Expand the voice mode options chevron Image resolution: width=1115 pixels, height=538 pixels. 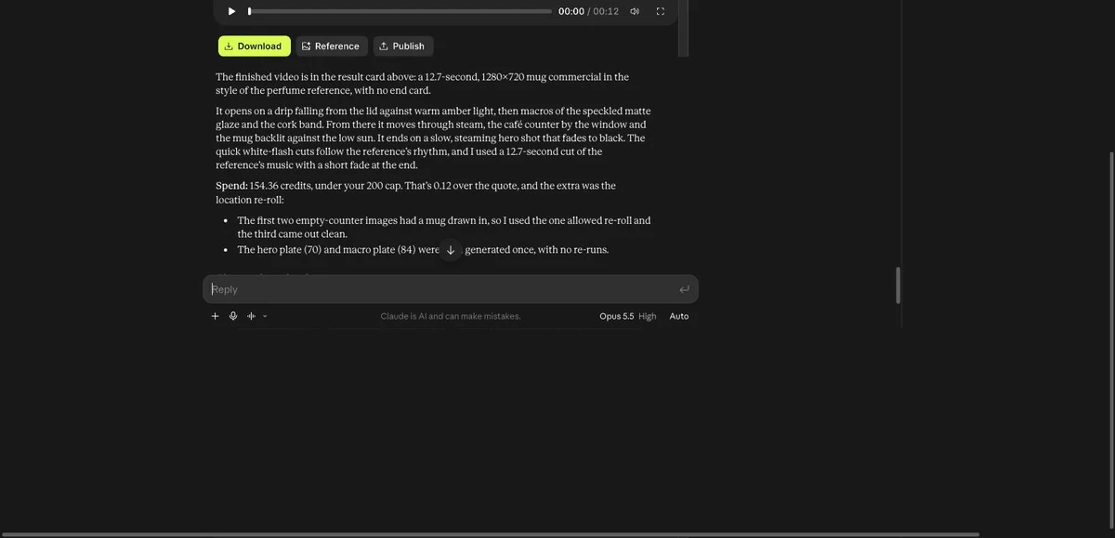(x=265, y=316)
